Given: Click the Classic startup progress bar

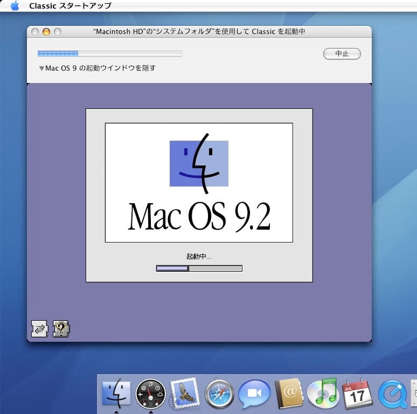Looking at the screenshot, I should [x=110, y=54].
